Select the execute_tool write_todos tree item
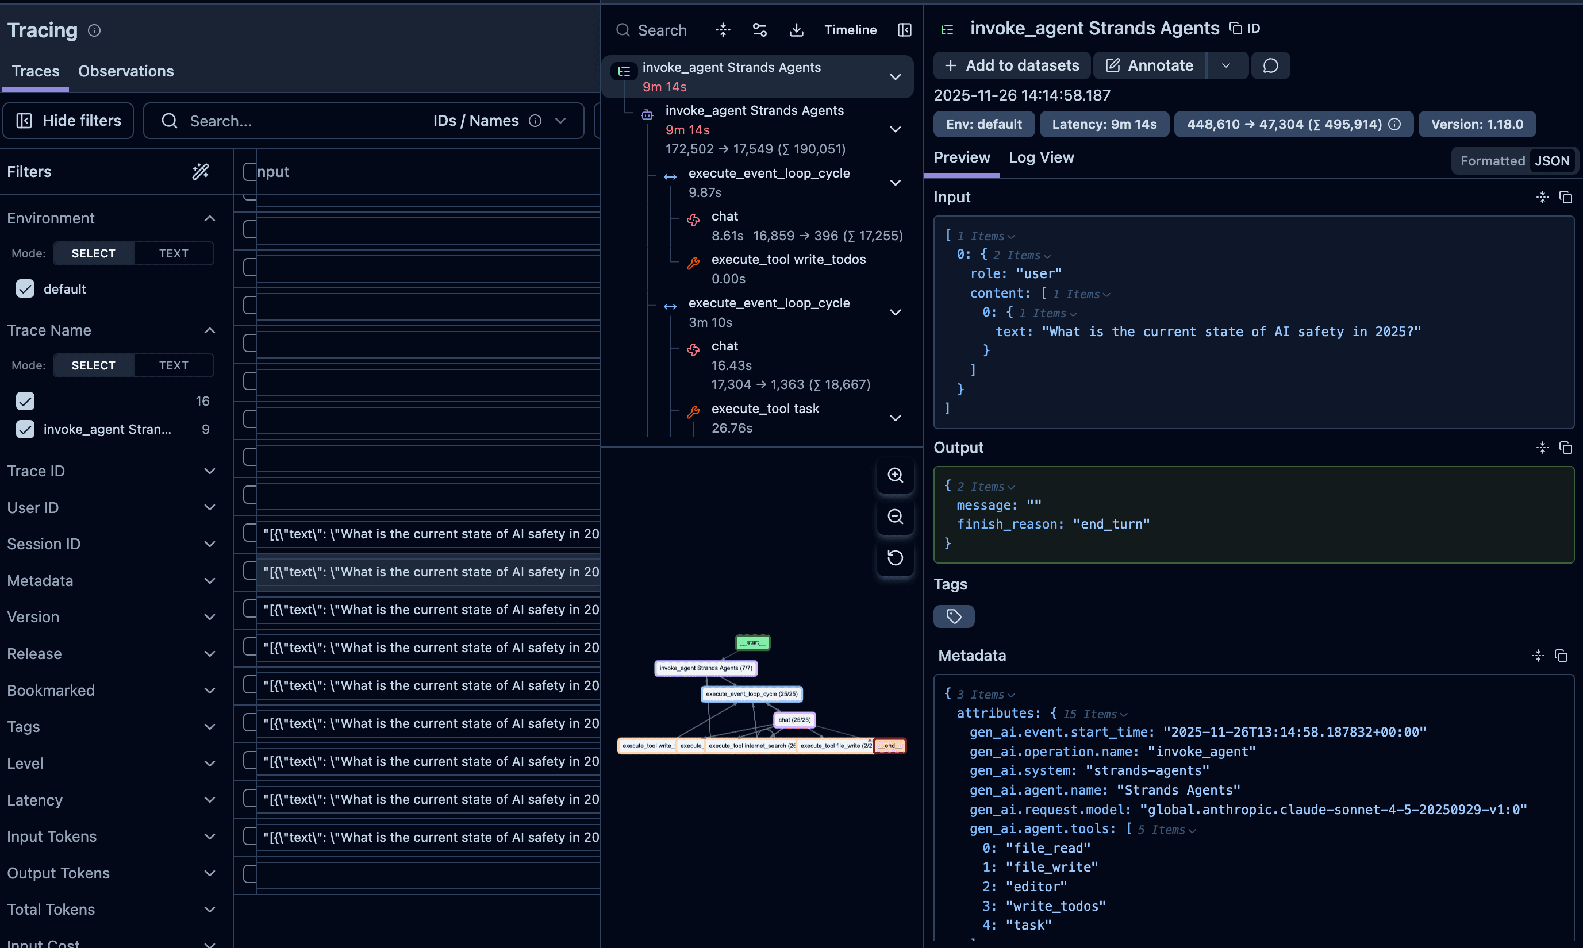The height and width of the screenshot is (948, 1583). pos(788,259)
